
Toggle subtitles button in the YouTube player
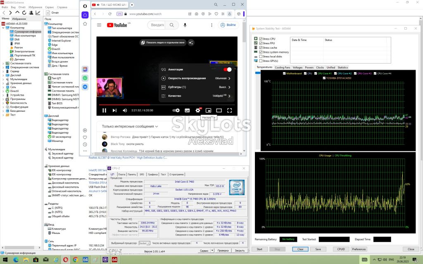click(187, 111)
